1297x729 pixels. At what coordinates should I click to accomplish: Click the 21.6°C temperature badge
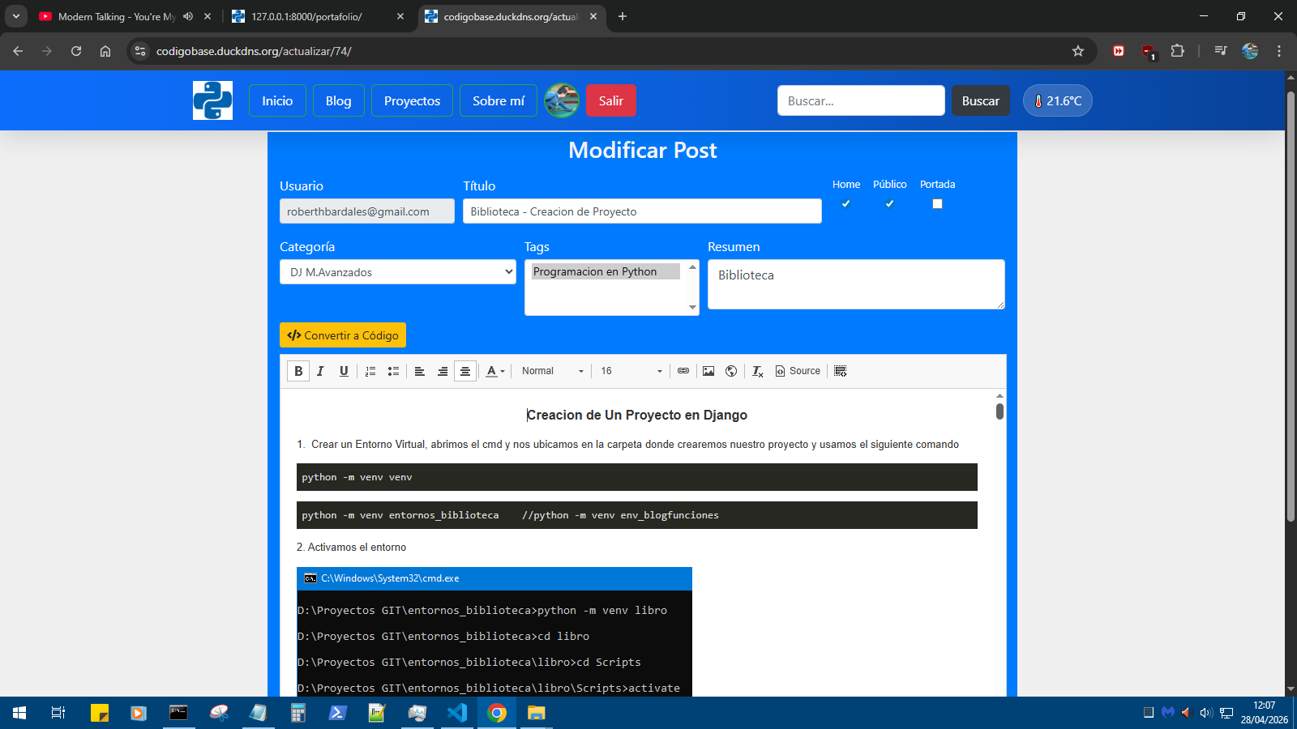click(x=1058, y=100)
